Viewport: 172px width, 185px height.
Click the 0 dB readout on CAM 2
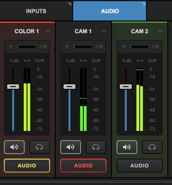click(127, 61)
